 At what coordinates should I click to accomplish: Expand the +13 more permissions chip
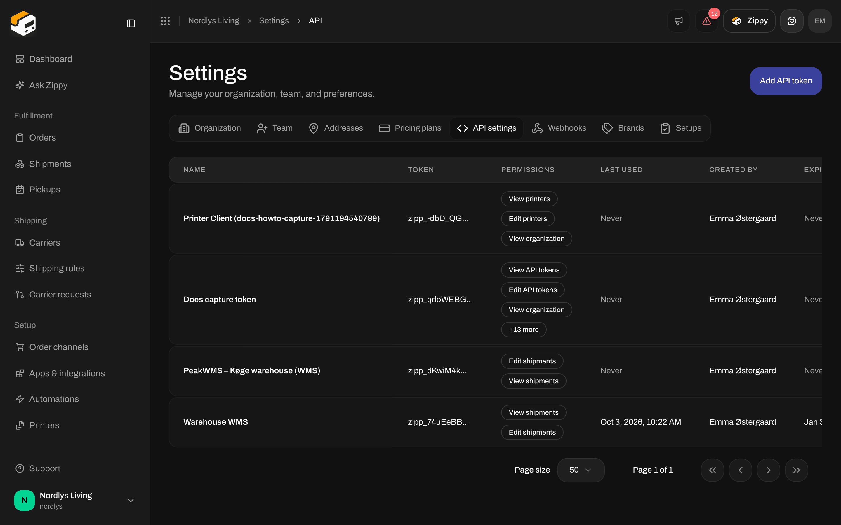(524, 330)
